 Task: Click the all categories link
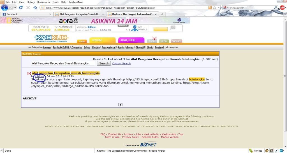(172, 47)
